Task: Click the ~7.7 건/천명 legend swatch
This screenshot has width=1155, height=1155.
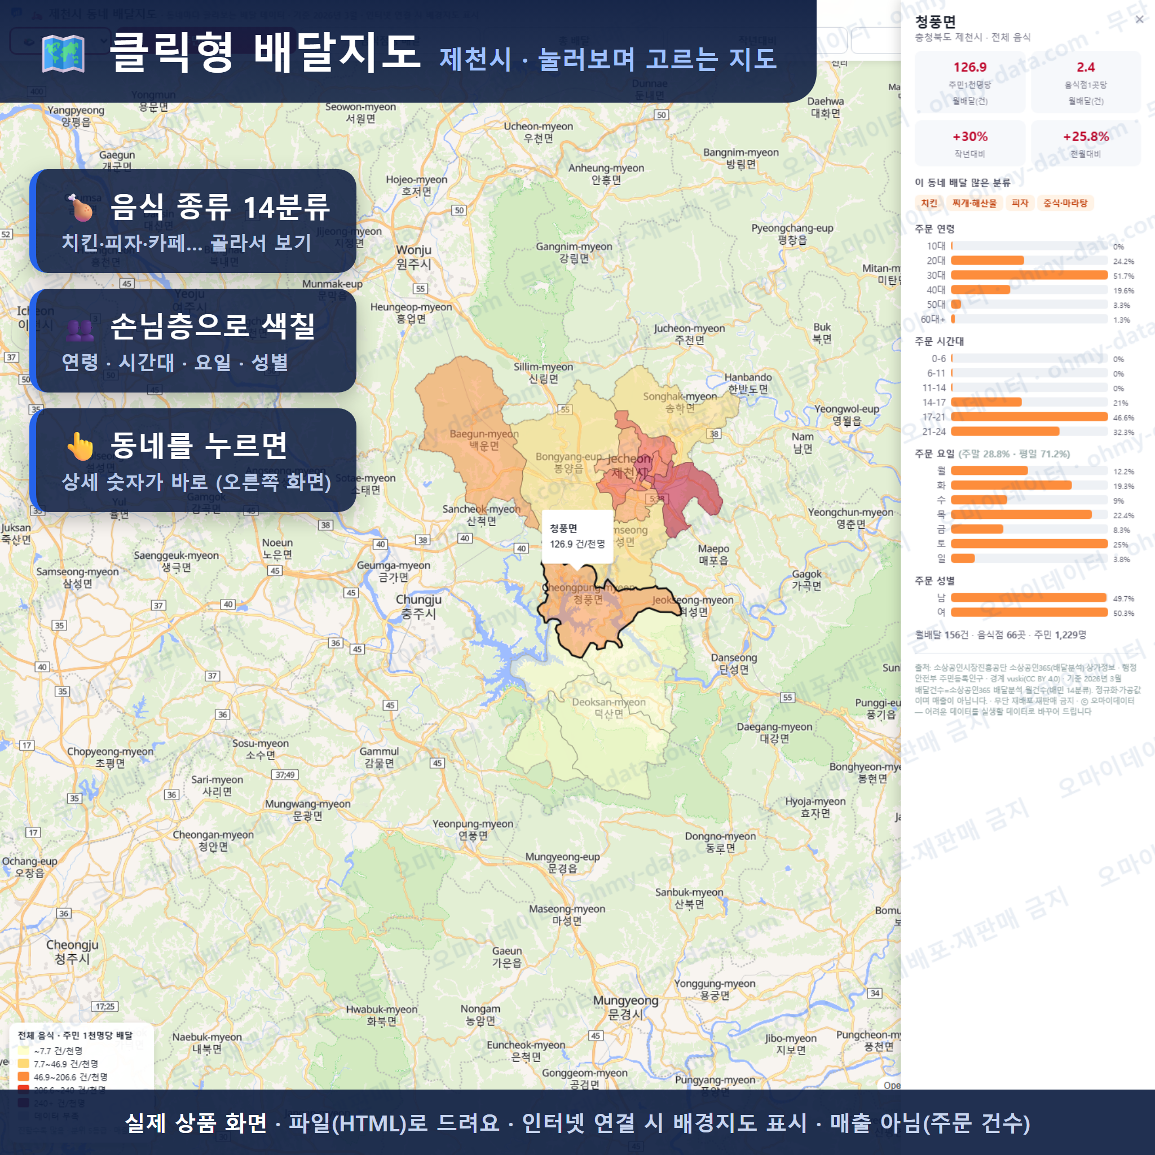Action: [23, 1051]
